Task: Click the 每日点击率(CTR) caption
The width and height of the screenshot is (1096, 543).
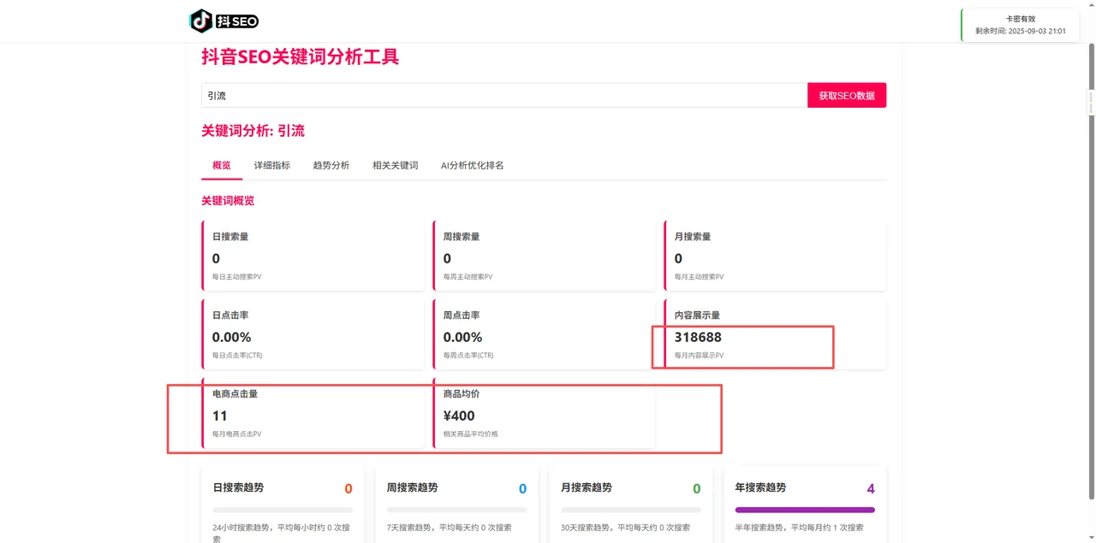Action: click(x=237, y=355)
